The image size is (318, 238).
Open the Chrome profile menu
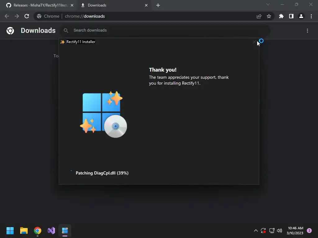pyautogui.click(x=301, y=16)
